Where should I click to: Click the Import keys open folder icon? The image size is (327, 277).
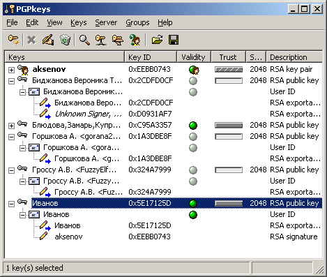coord(158,40)
